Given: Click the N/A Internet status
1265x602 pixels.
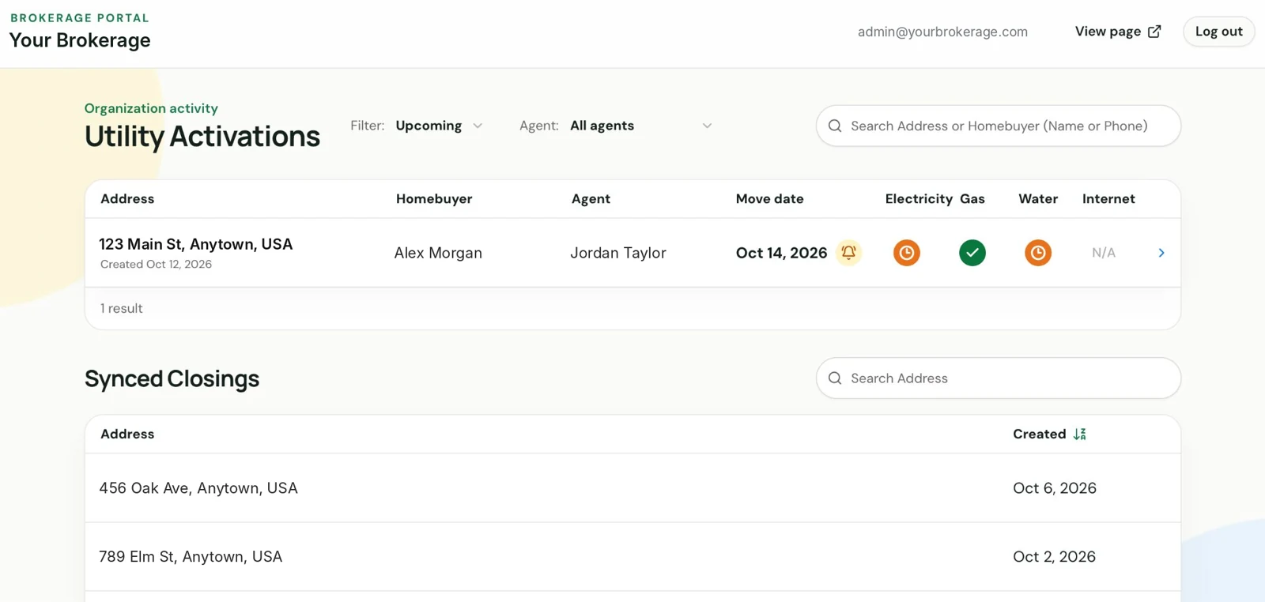Looking at the screenshot, I should (1104, 253).
